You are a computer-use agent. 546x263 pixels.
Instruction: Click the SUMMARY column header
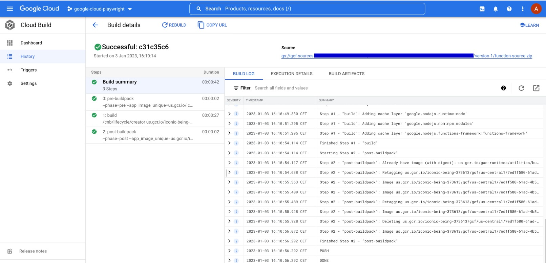click(x=326, y=100)
